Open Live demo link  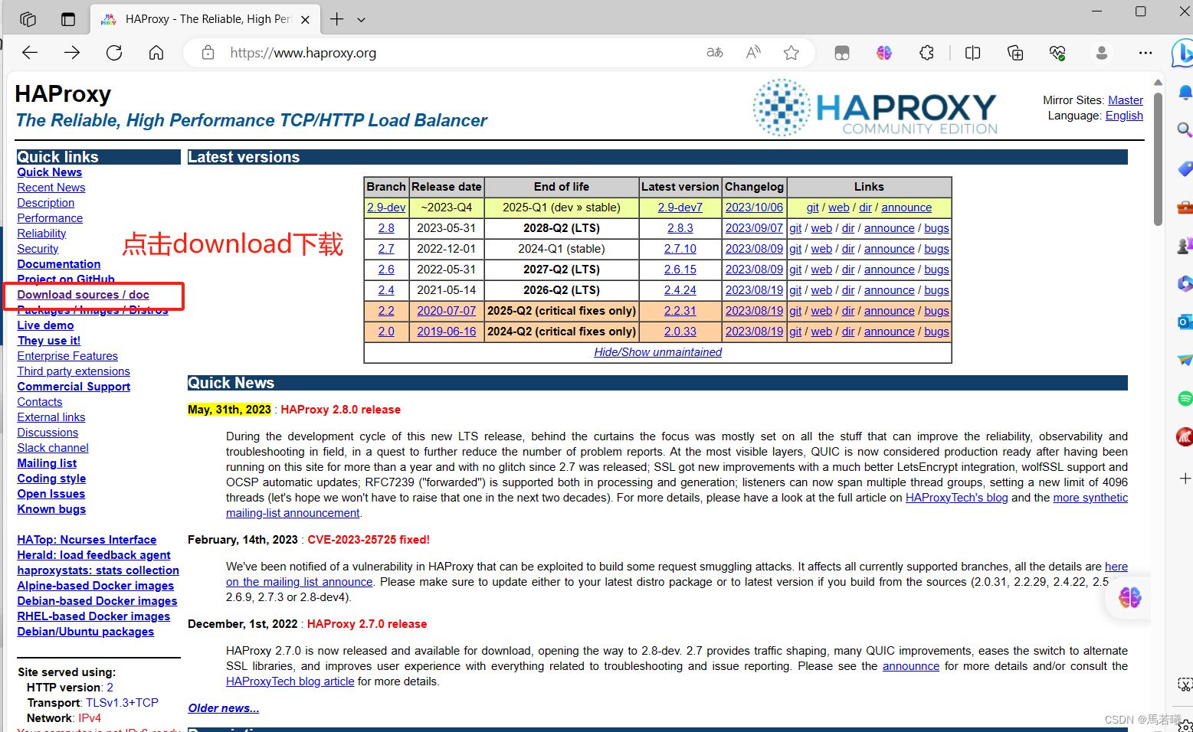[x=46, y=325]
